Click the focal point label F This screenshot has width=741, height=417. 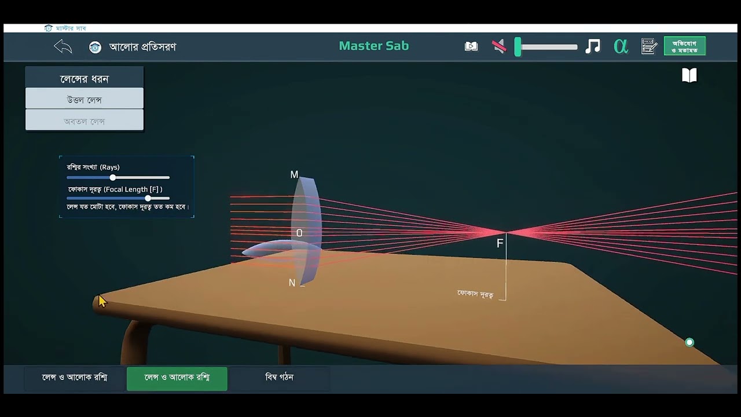coord(500,244)
